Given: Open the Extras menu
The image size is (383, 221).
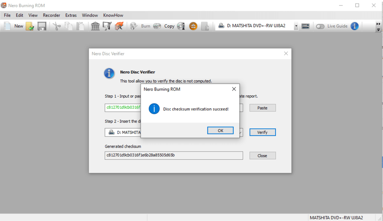Looking at the screenshot, I should click(71, 15).
